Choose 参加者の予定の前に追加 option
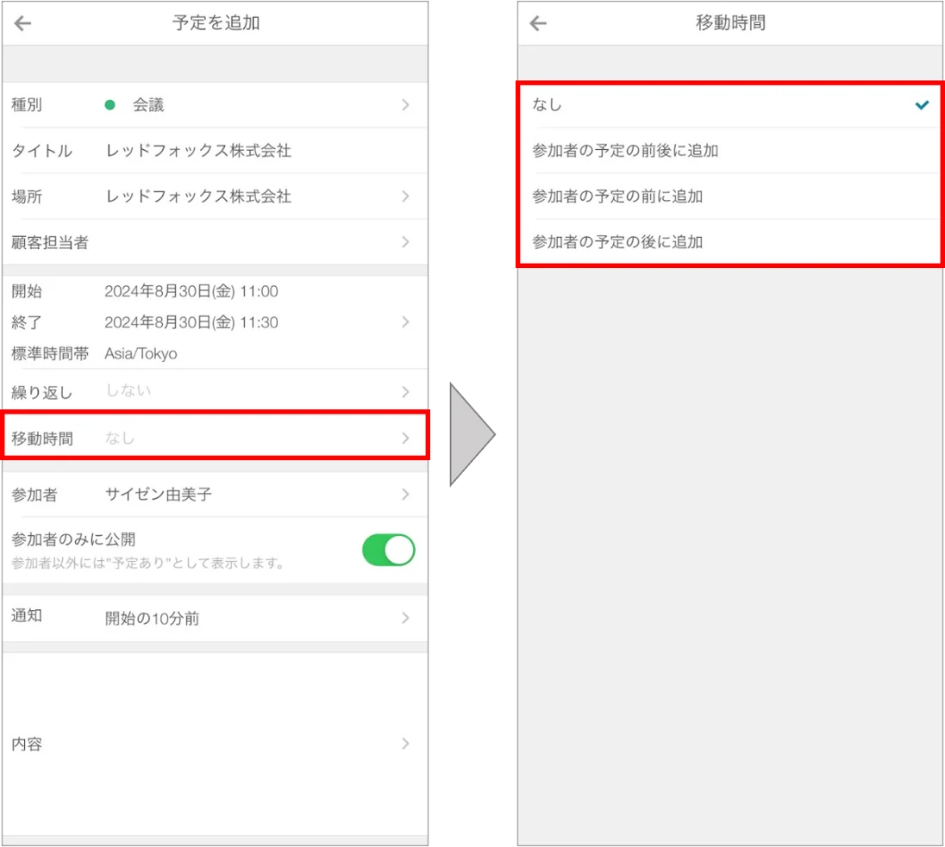This screenshot has height=847, width=945. point(729,196)
